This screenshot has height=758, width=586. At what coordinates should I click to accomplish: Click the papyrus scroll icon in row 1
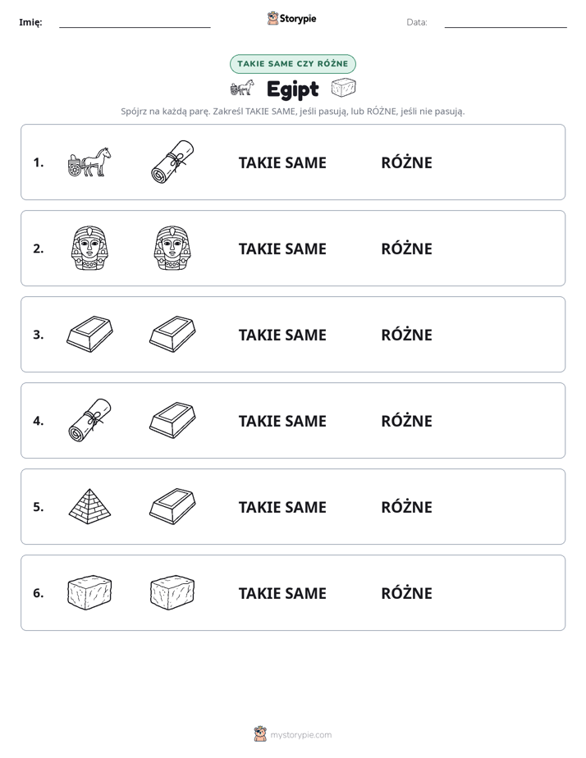(172, 162)
